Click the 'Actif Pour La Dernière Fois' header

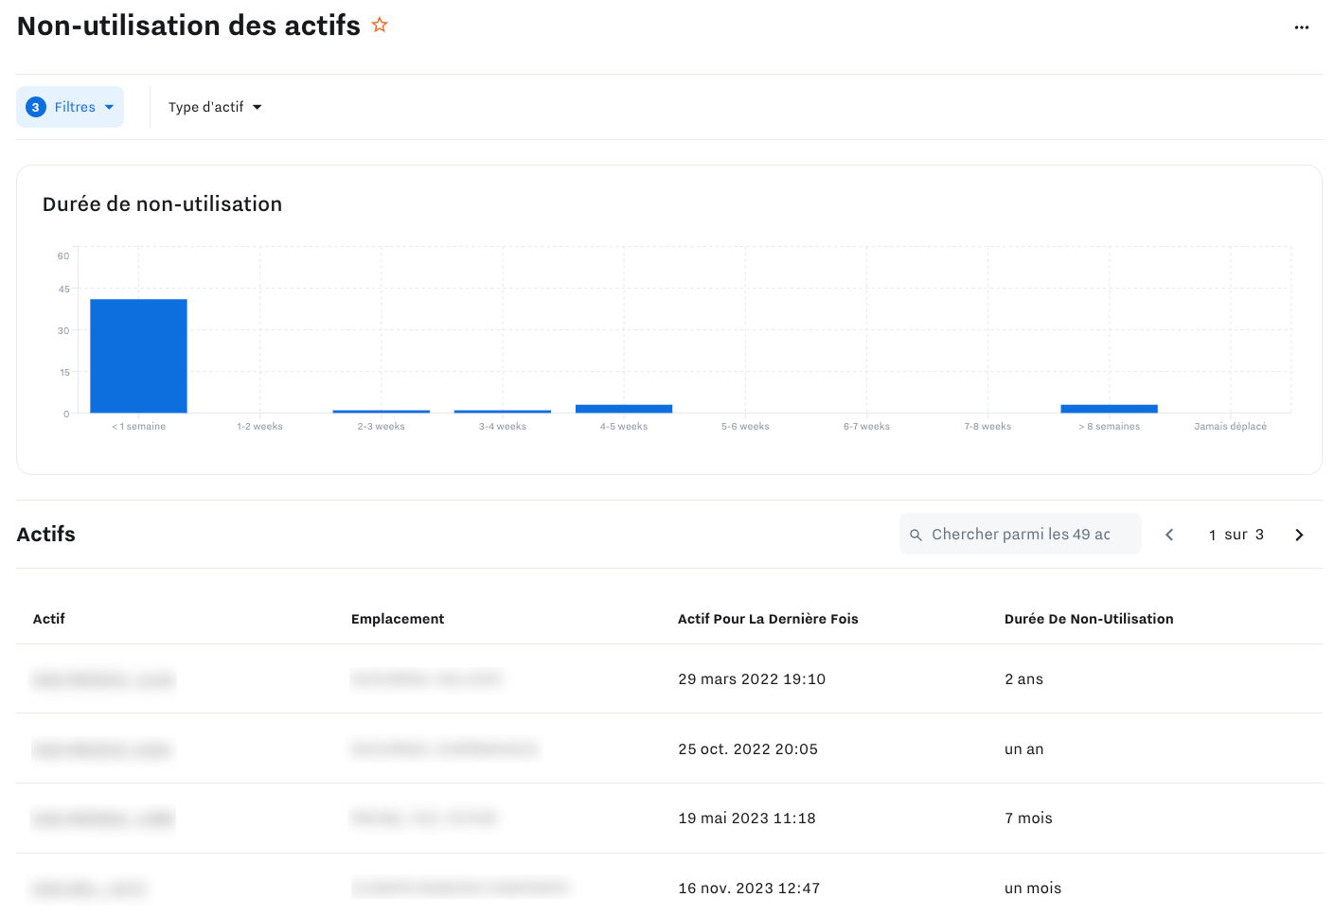[x=768, y=619]
